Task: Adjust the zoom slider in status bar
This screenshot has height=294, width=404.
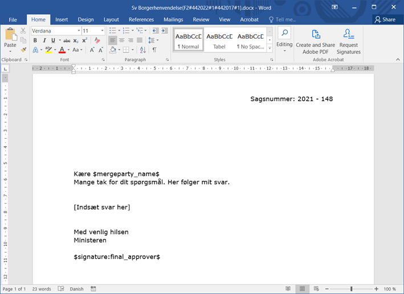Action: (x=351, y=289)
